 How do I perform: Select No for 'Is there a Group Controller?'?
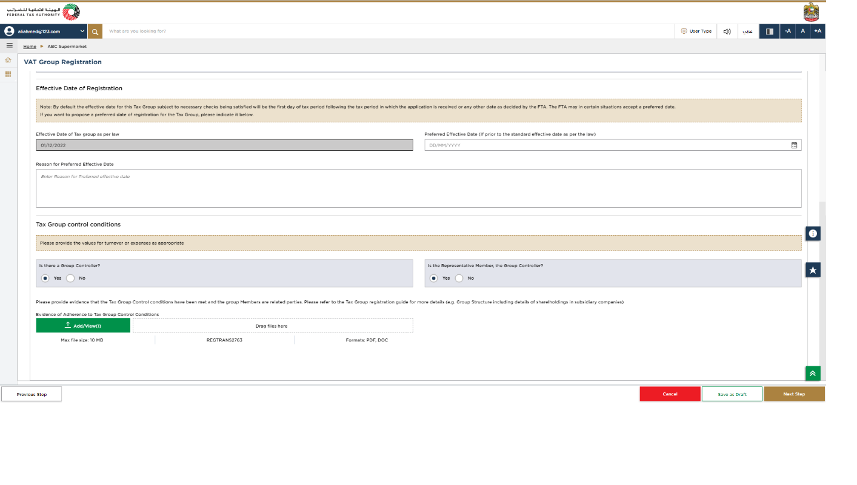70,279
